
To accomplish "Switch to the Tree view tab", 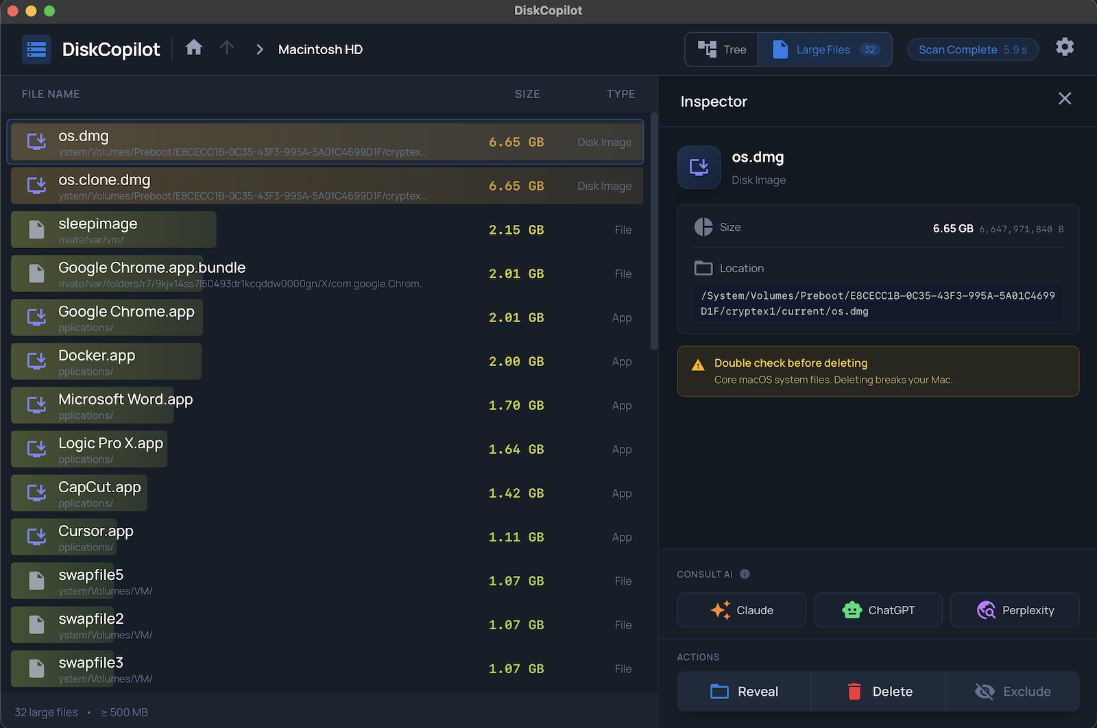I will [721, 49].
